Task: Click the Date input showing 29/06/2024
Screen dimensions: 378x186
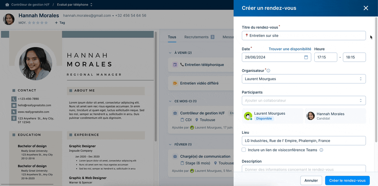Action: 276,57
